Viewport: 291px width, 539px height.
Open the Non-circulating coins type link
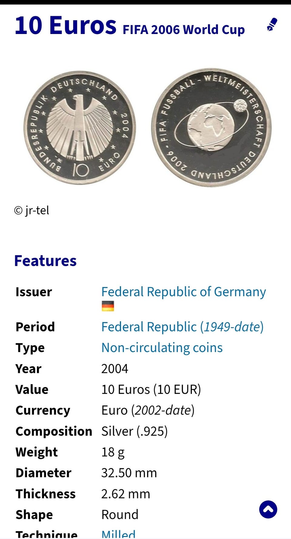click(x=162, y=348)
